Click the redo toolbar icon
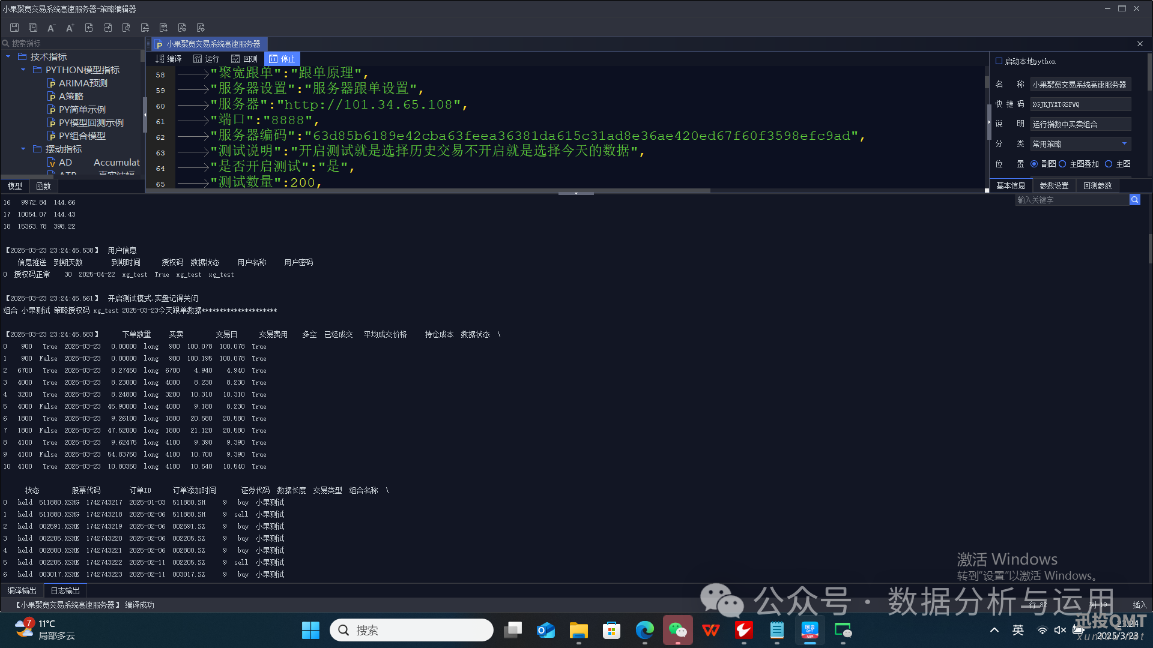This screenshot has height=648, width=1153. 107,28
